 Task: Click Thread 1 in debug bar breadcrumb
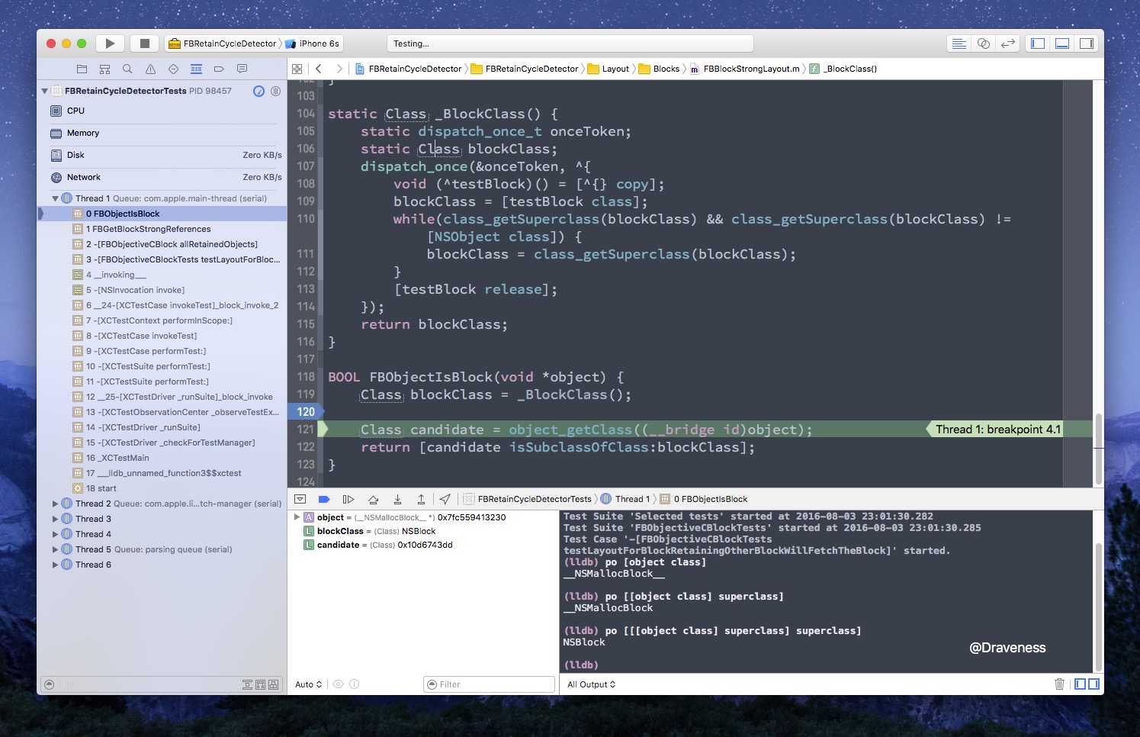click(625, 499)
